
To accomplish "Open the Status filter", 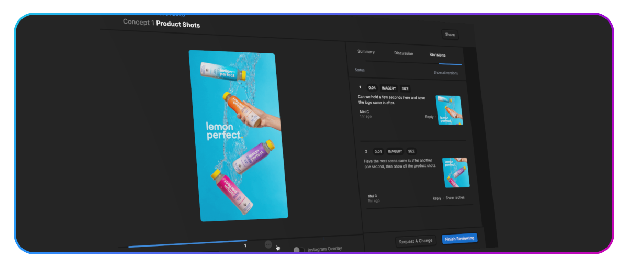I will (360, 70).
